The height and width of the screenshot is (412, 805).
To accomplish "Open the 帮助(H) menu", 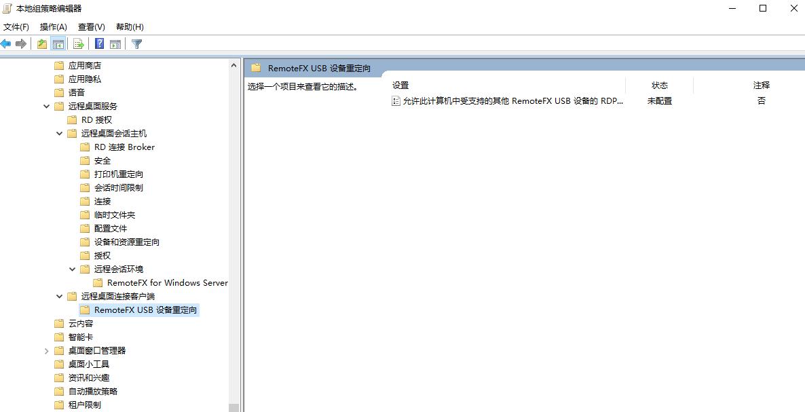I will tap(130, 26).
